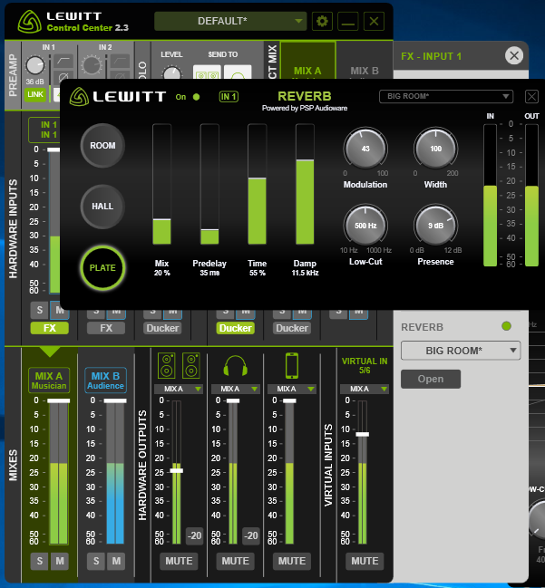Select the HALL reverb type
This screenshot has width=545, height=588.
[x=102, y=207]
